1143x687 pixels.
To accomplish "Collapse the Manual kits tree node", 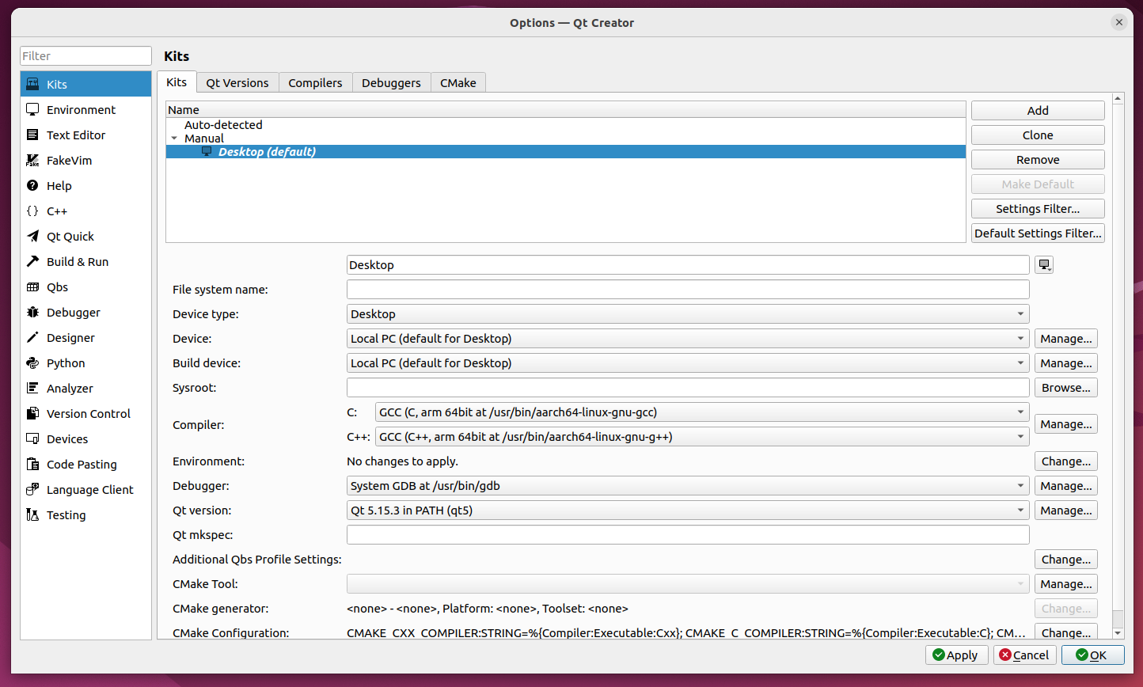I will click(174, 139).
